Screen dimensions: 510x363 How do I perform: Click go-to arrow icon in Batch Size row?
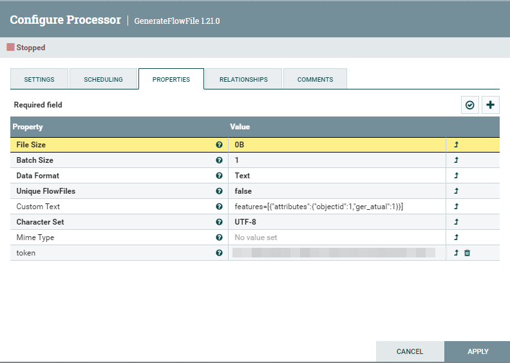pos(457,160)
